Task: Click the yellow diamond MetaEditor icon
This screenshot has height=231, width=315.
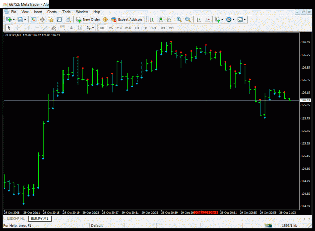Action: tap(105, 20)
